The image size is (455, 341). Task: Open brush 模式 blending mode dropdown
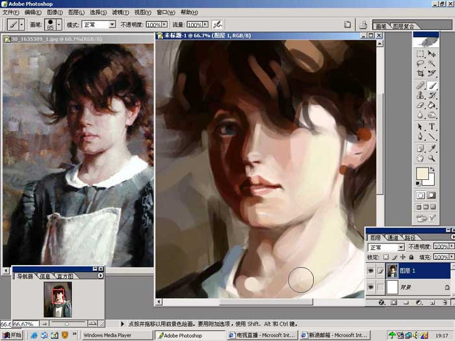pos(112,25)
